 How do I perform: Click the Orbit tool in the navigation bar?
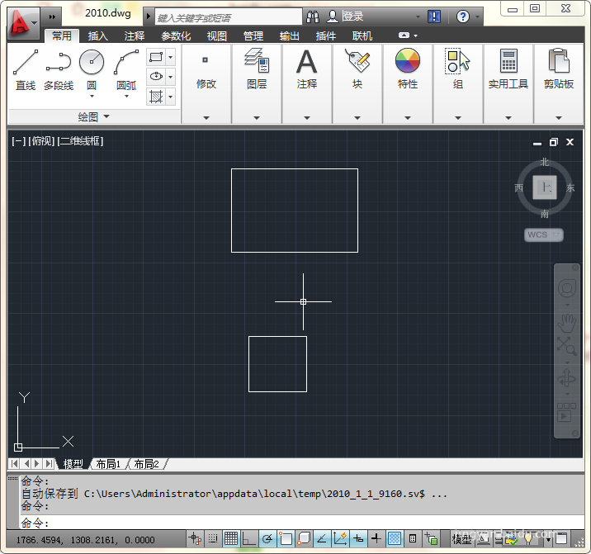(x=566, y=378)
